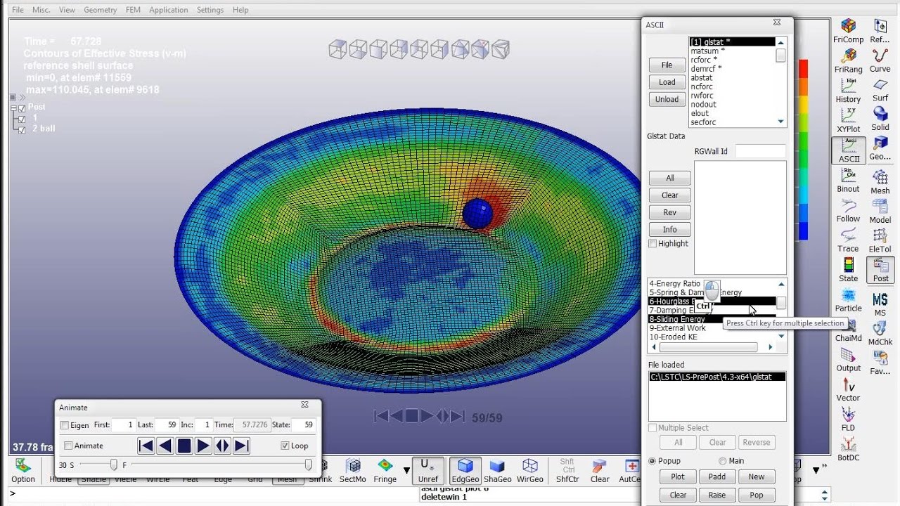Viewport: 900px width, 506px height.
Task: Click the WirGeo wireframe geometry icon
Action: click(x=530, y=471)
